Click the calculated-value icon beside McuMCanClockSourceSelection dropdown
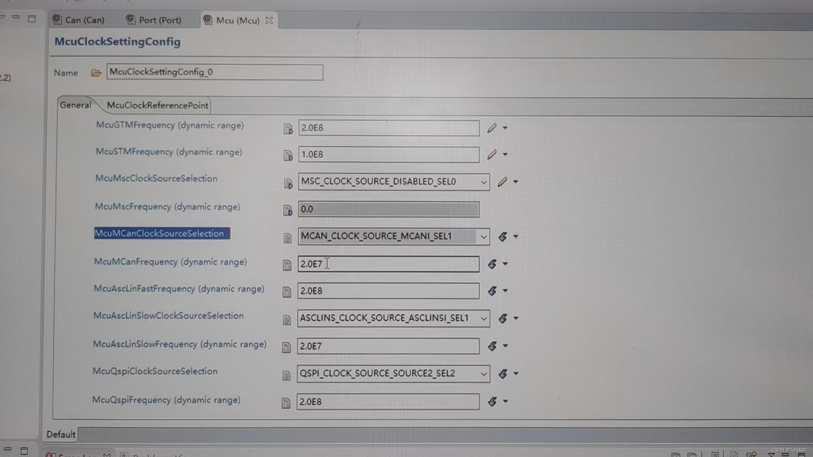Screen dimensions: 813x457 tap(503, 237)
